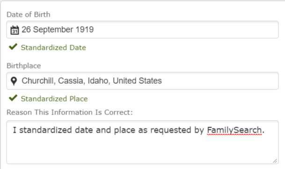The image size is (285, 169).
Task: Click the Birthplace label
Action: coord(24,66)
